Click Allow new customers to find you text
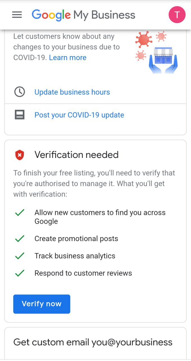The height and width of the screenshot is (361, 191). pyautogui.click(x=100, y=217)
